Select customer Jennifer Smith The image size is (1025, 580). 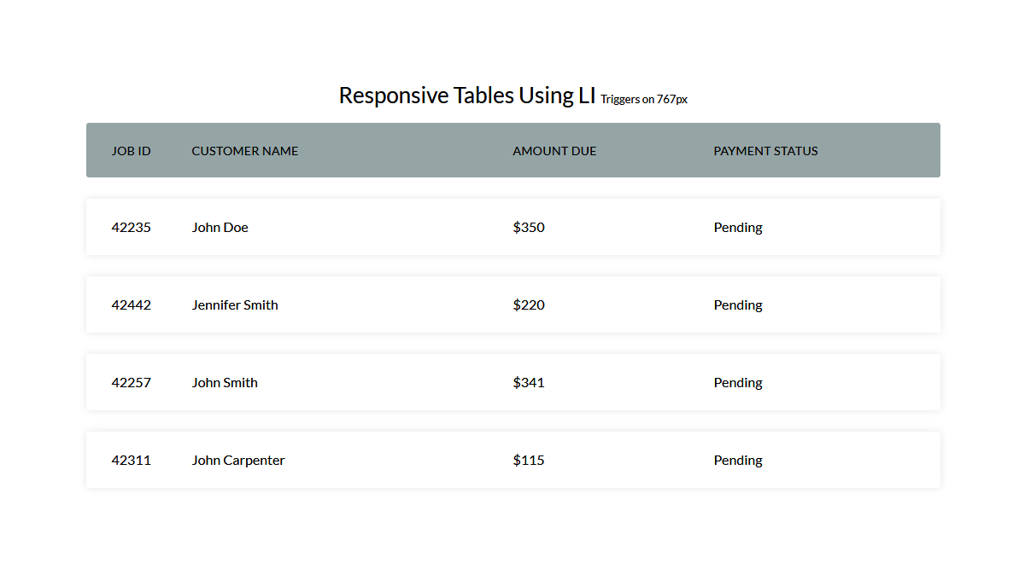tap(235, 305)
